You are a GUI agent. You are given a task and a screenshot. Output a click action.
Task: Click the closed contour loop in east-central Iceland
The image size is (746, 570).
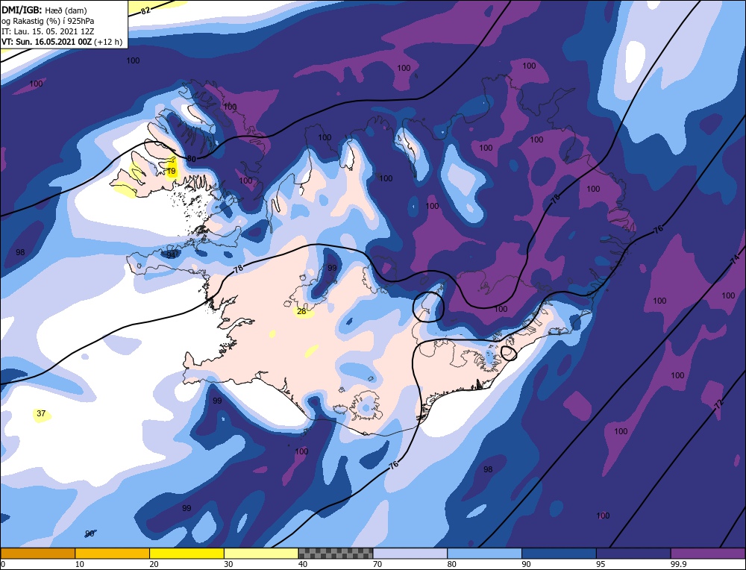click(428, 307)
